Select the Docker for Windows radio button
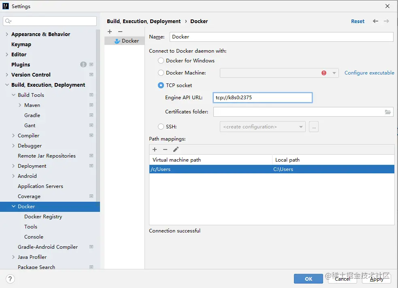The image size is (398, 288). coord(161,60)
